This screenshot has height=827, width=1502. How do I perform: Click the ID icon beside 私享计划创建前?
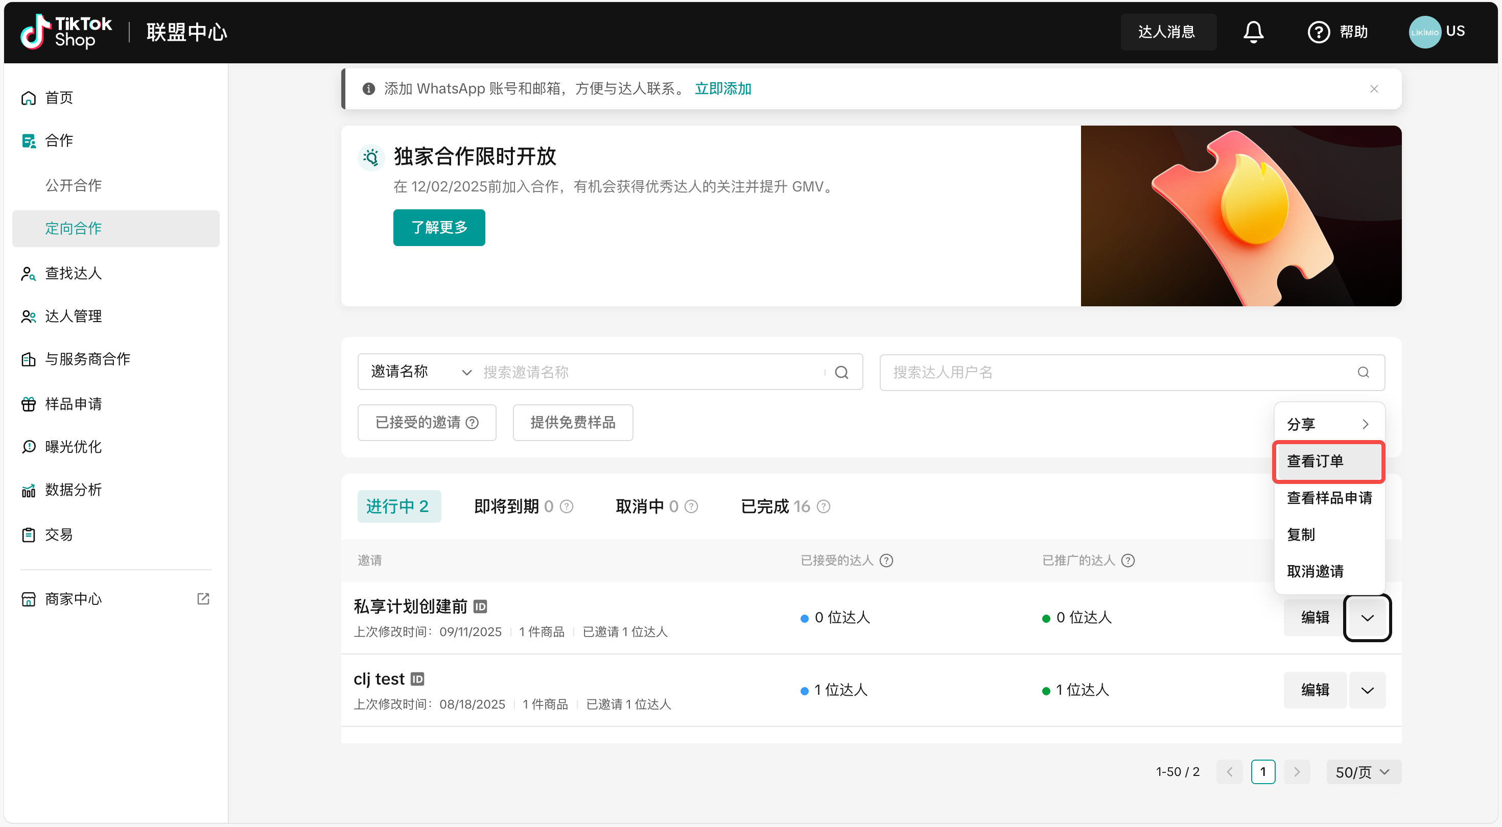coord(480,606)
